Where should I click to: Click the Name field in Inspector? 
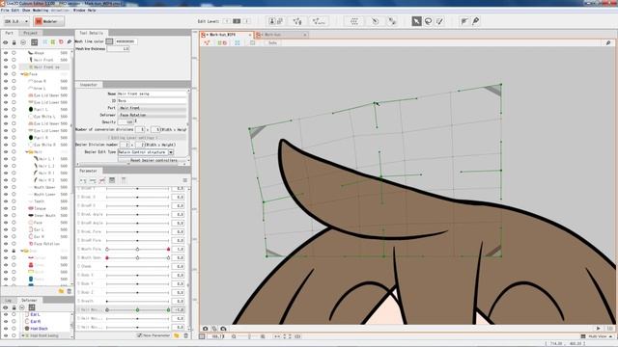click(x=153, y=93)
